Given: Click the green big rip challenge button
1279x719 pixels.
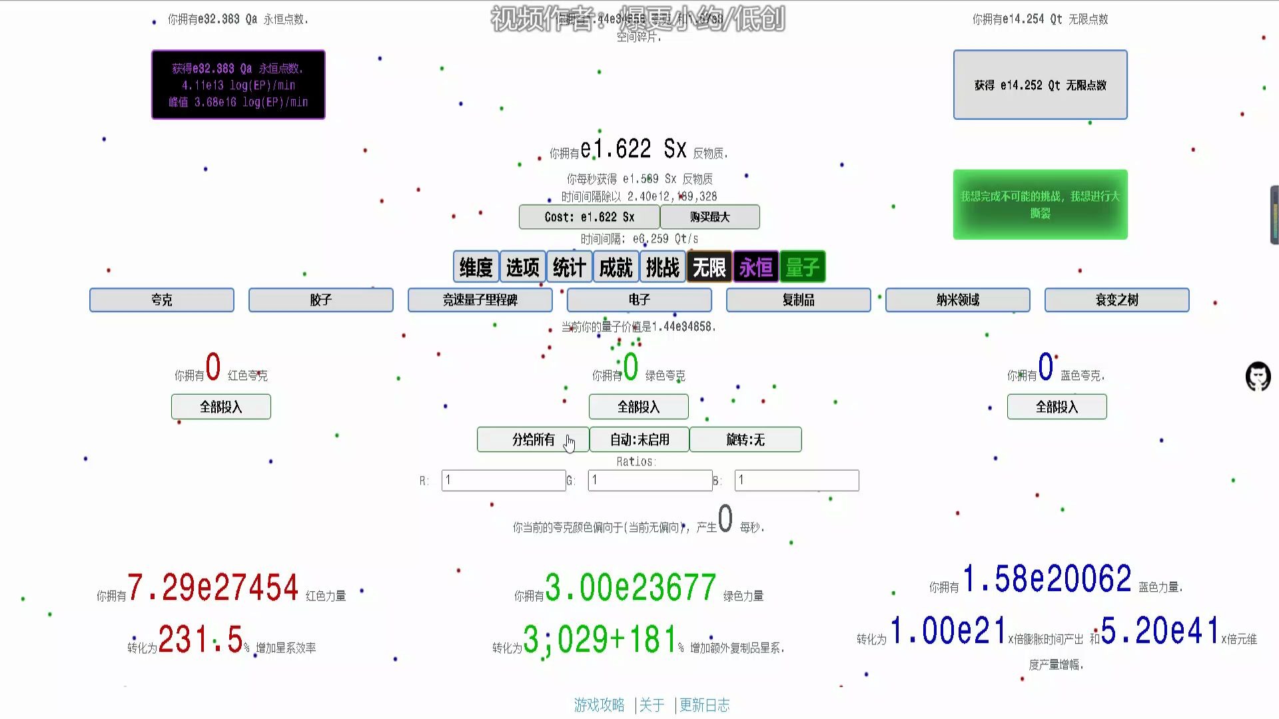Looking at the screenshot, I should pyautogui.click(x=1040, y=204).
